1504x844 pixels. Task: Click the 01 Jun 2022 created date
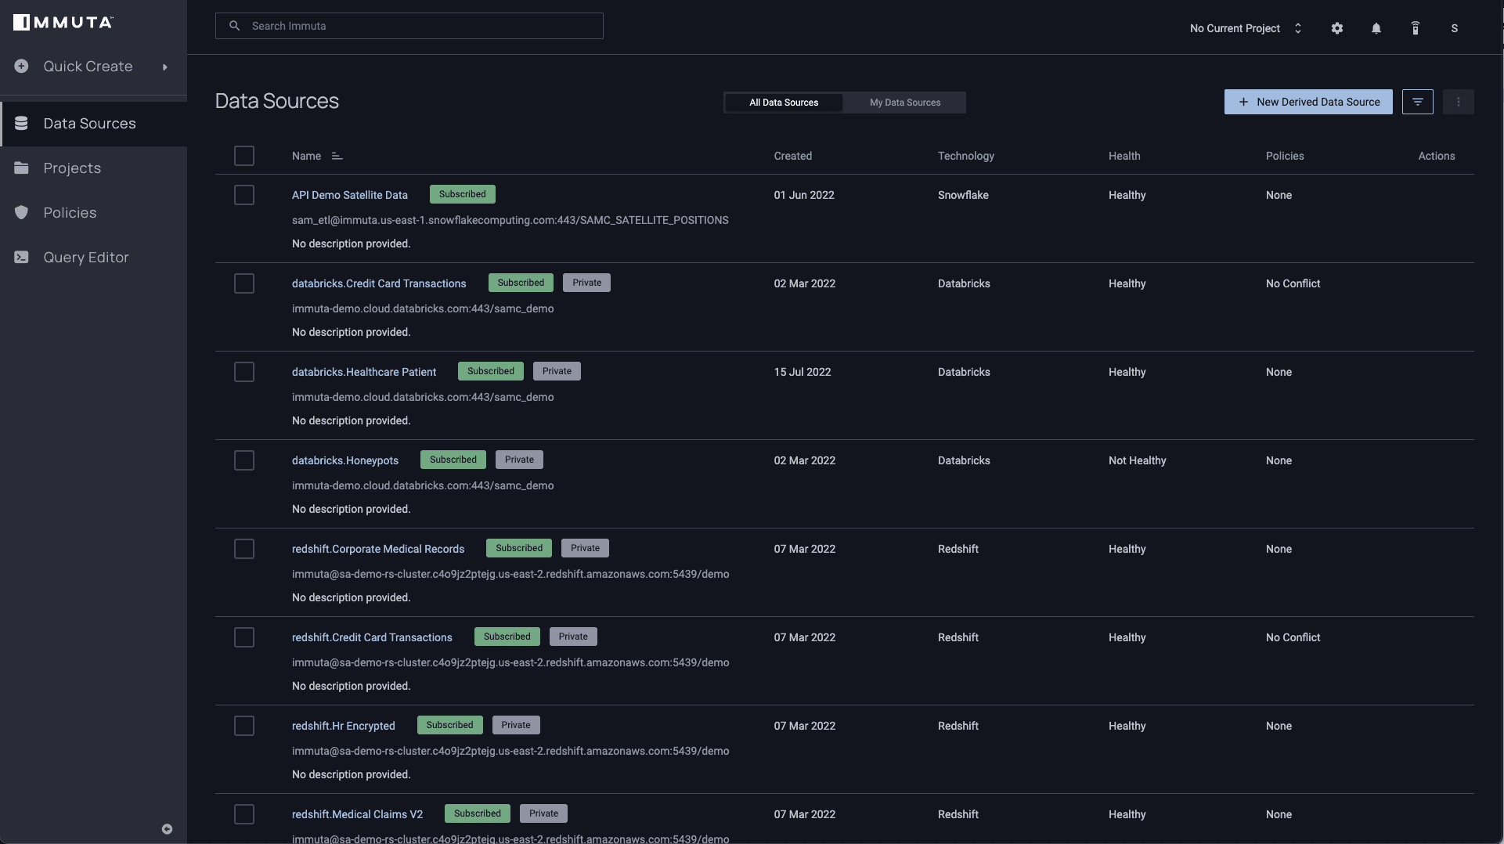coord(804,195)
